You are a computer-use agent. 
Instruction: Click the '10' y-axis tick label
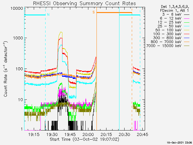click(x=21, y=100)
